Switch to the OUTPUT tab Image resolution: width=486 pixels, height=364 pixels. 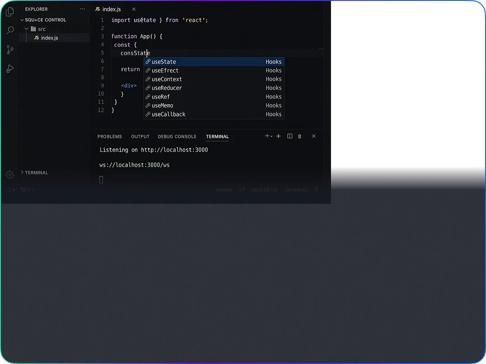coord(140,136)
